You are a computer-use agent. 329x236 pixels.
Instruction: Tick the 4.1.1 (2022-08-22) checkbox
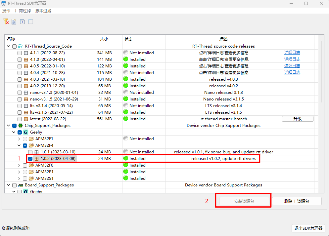pos(20,53)
